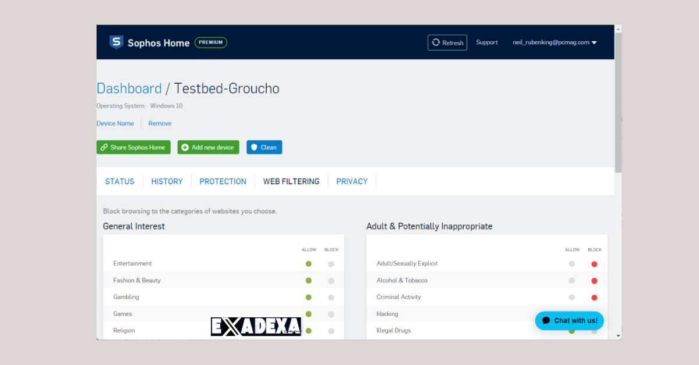
Task: Allow the Adult/Sexually Explicit category
Action: (x=572, y=264)
